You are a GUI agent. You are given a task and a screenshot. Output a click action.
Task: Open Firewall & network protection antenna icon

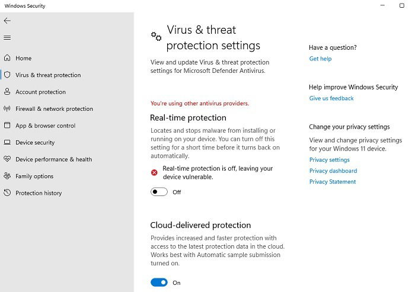point(7,108)
